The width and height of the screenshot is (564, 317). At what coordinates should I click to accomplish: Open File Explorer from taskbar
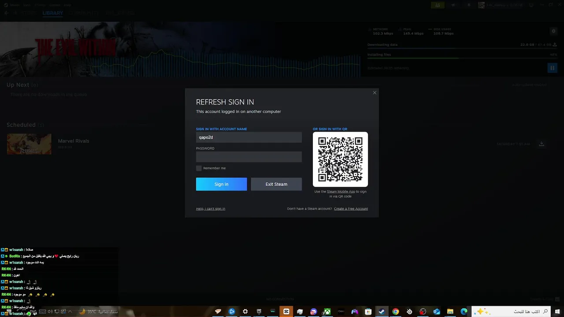[450, 311]
